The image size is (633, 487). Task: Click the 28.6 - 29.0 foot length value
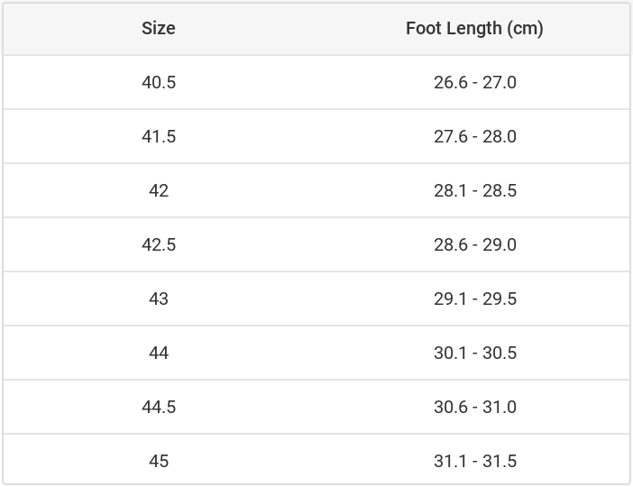click(x=474, y=244)
